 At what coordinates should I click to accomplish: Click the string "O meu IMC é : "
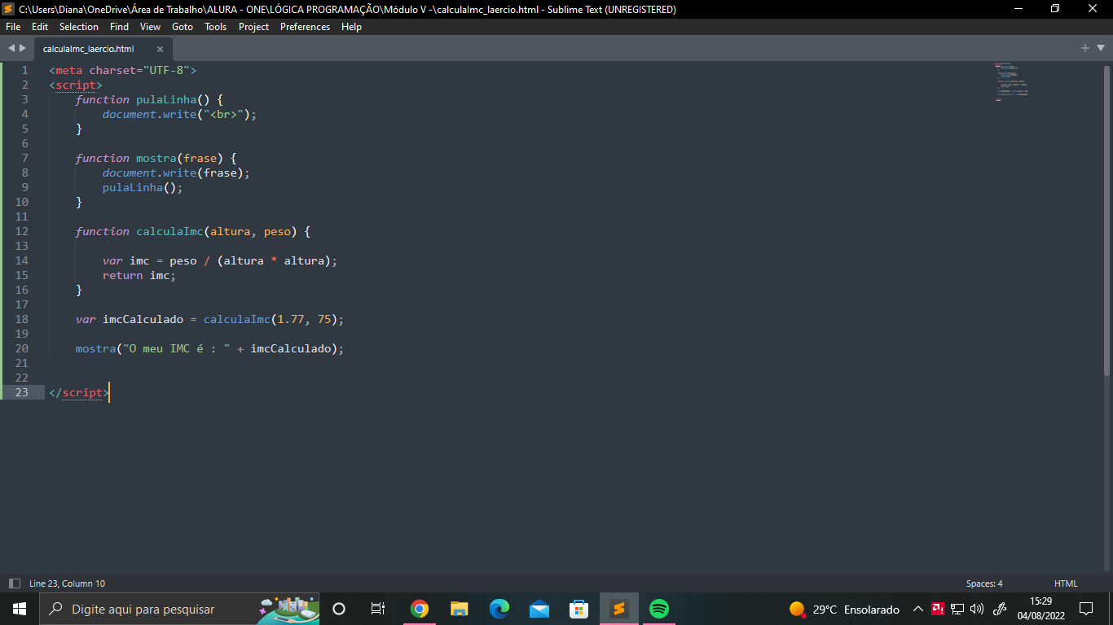[x=177, y=348]
